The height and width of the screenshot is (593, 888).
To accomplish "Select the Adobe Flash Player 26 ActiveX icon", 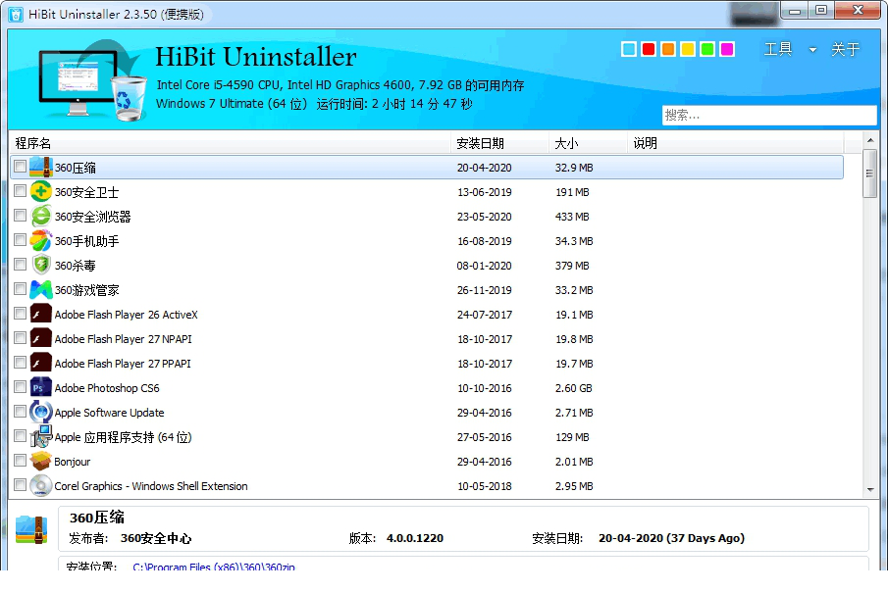I will tap(40, 314).
